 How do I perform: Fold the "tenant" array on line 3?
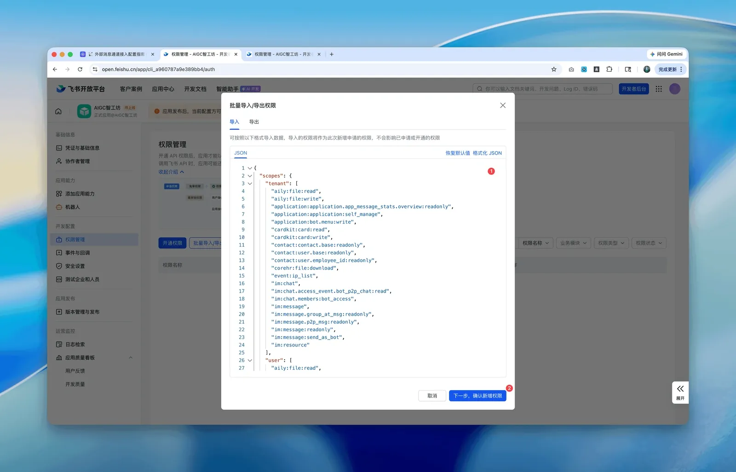click(250, 184)
